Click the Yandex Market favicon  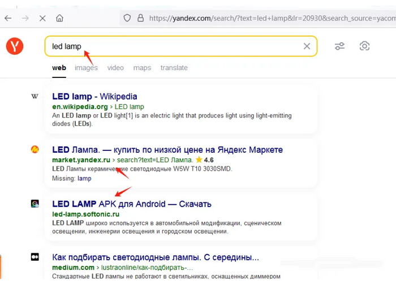coord(35,149)
